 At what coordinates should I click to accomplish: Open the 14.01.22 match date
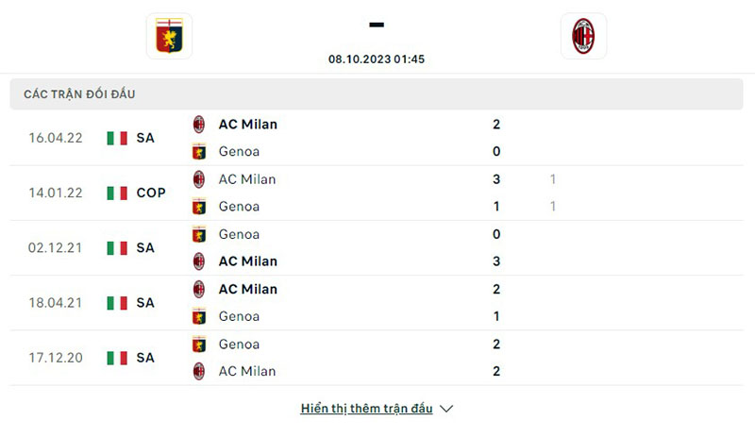coord(56,193)
